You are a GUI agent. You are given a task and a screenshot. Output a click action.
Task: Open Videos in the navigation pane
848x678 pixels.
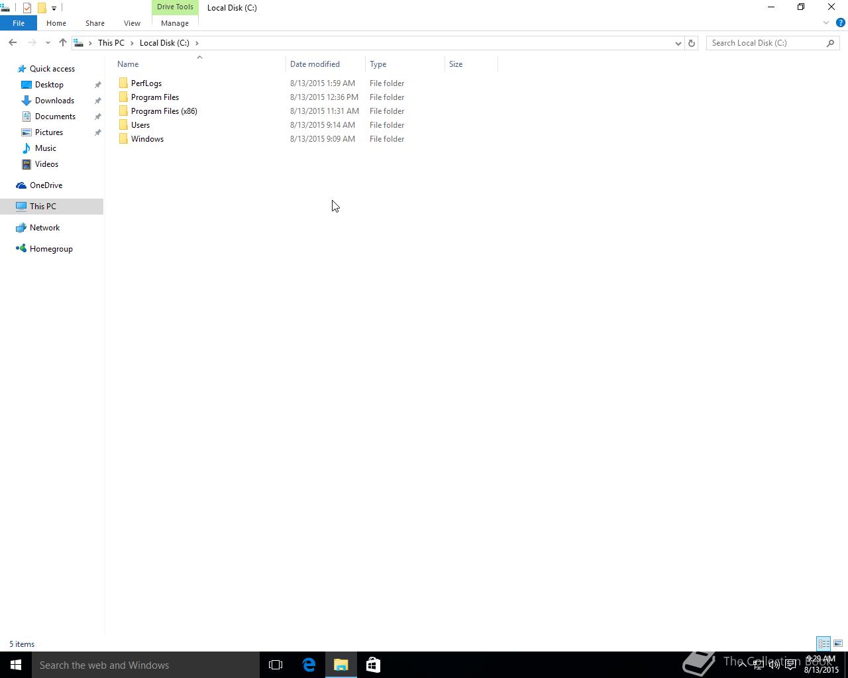pos(46,164)
